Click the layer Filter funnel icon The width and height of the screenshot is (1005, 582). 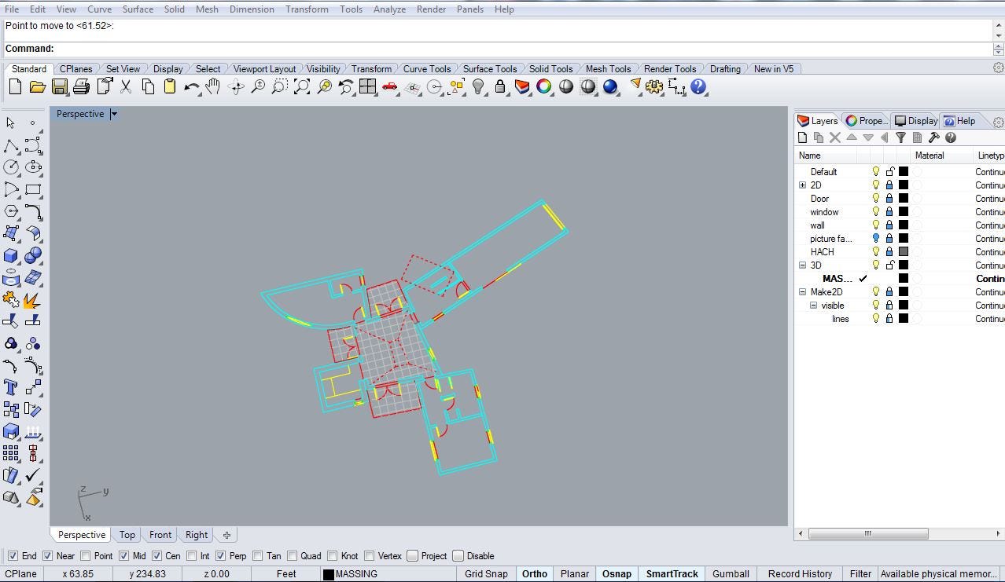[901, 137]
